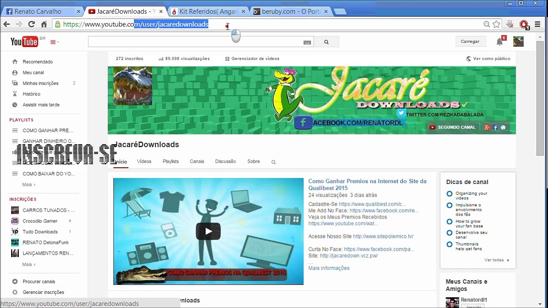Open the COMO GANHAR PRE... playlist

48,130
